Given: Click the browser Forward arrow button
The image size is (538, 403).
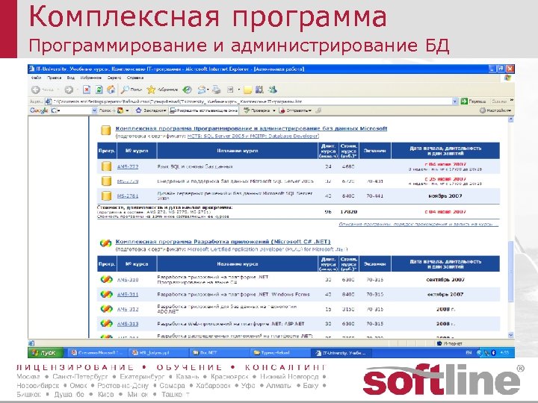Looking at the screenshot, I should pos(69,90).
